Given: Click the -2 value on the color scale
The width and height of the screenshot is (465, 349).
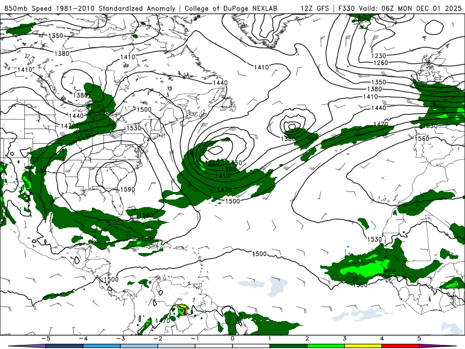Looking at the screenshot, I should point(158,339).
